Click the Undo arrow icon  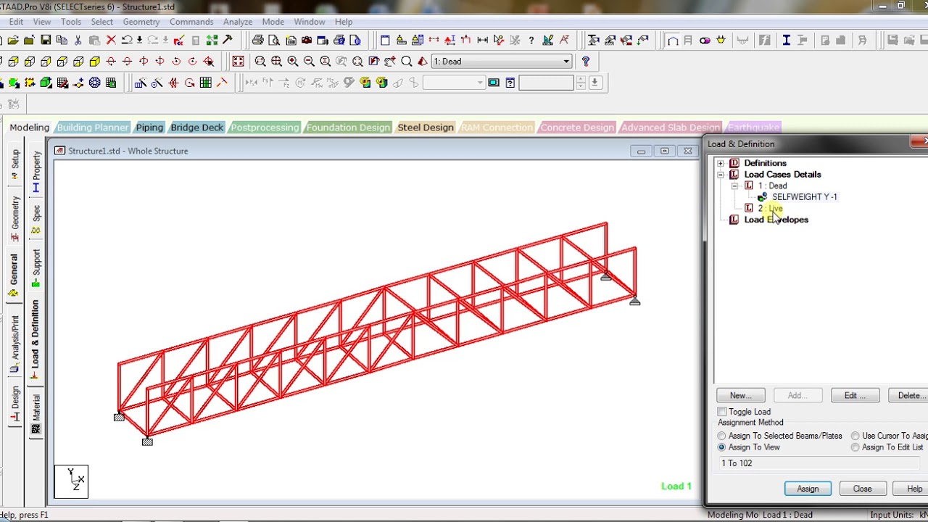[127, 40]
